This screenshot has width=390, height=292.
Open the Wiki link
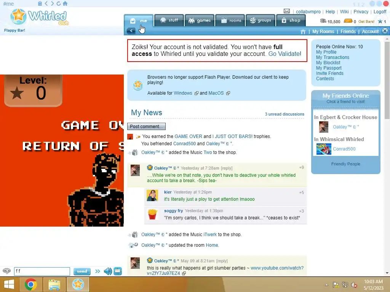(x=344, y=12)
